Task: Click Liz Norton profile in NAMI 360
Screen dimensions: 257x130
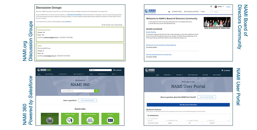Action: point(117,70)
